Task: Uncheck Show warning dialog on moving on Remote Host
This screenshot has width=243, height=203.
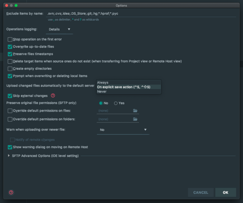Action: tap(10, 147)
